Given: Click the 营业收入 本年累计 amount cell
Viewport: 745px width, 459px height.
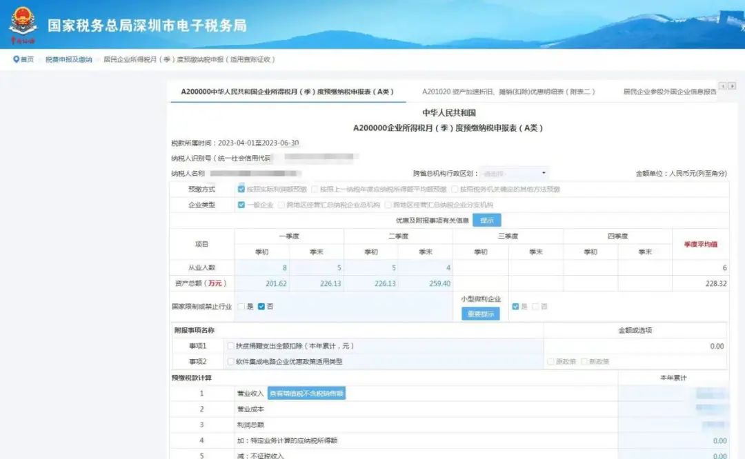Looking at the screenshot, I should (674, 394).
